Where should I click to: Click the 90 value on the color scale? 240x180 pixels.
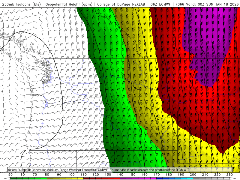pyautogui.click(x=59, y=175)
